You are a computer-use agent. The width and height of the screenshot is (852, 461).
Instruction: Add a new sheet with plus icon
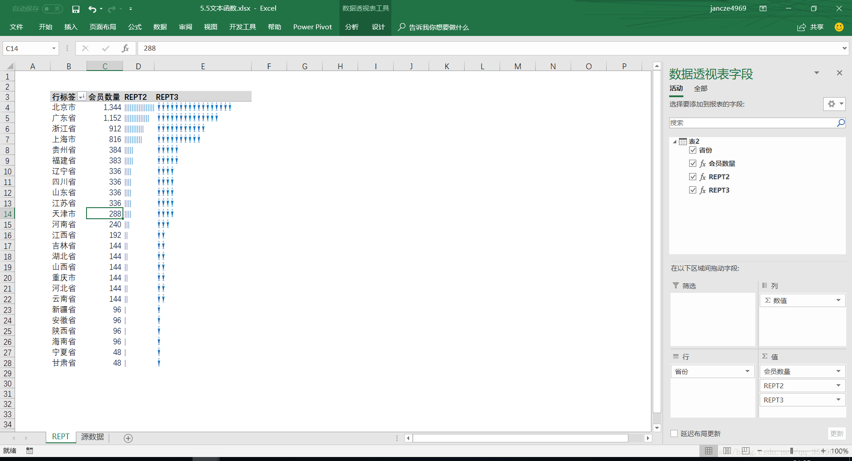[x=128, y=438]
